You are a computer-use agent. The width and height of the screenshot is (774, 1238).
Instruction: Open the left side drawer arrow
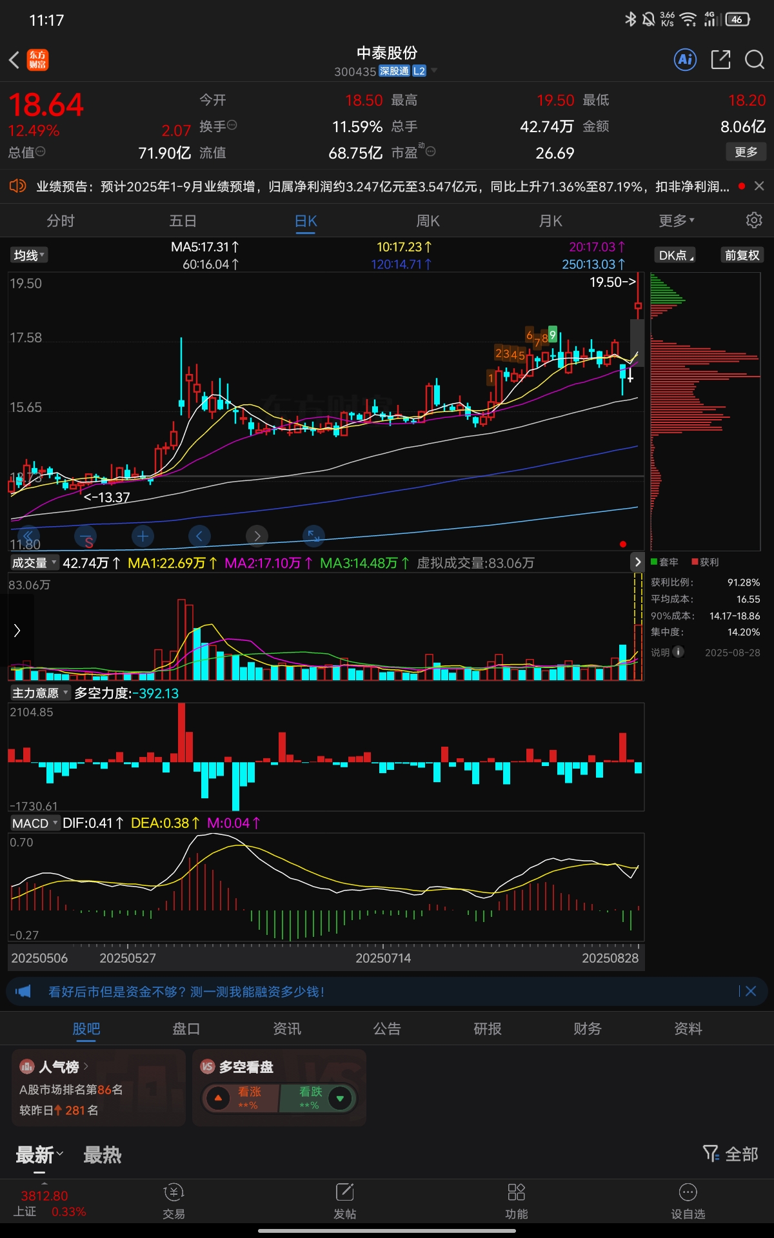17,631
